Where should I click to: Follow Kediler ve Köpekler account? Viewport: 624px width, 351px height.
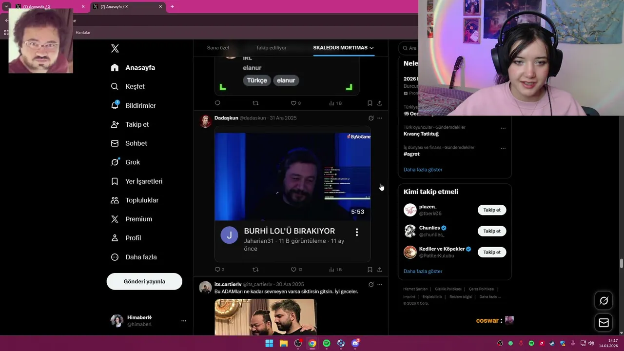(x=492, y=252)
